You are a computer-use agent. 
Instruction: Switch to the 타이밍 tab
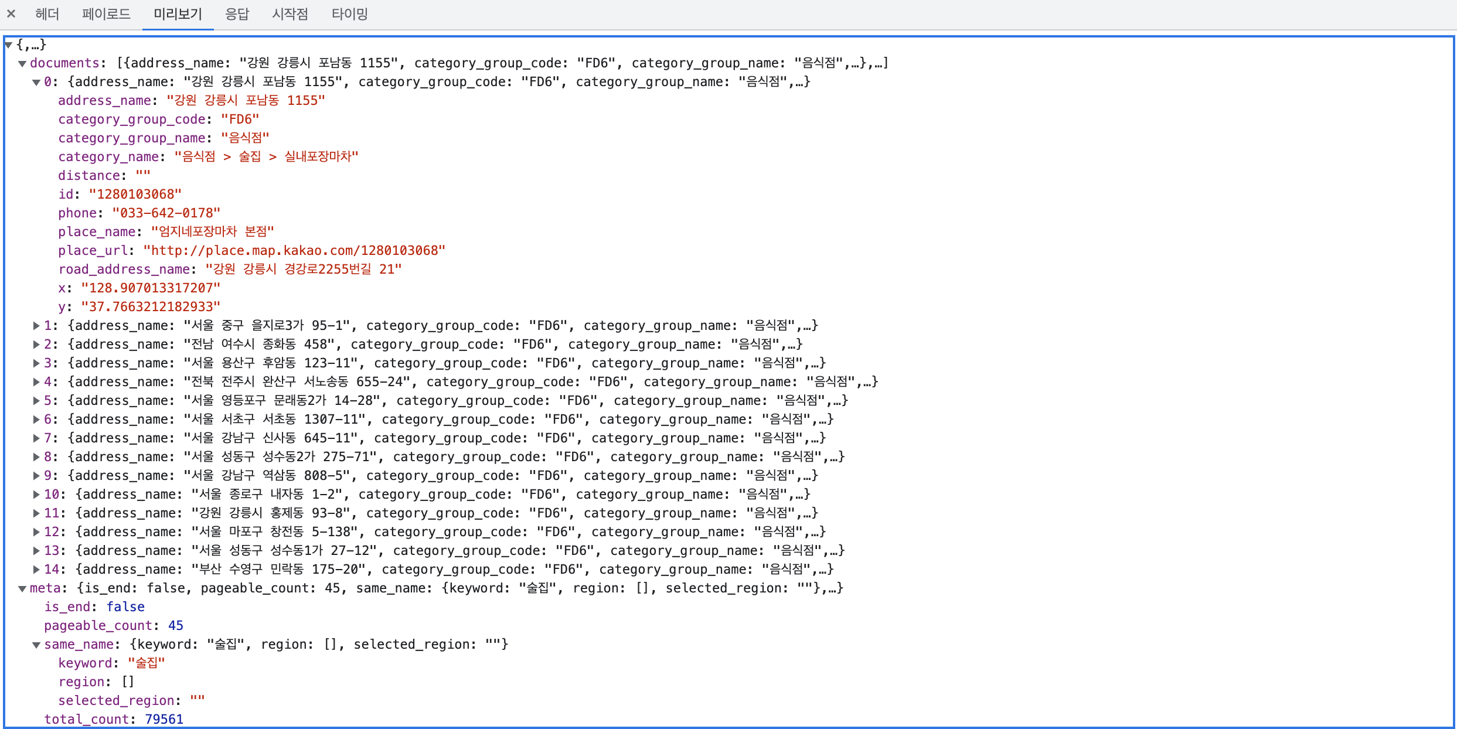pos(349,13)
